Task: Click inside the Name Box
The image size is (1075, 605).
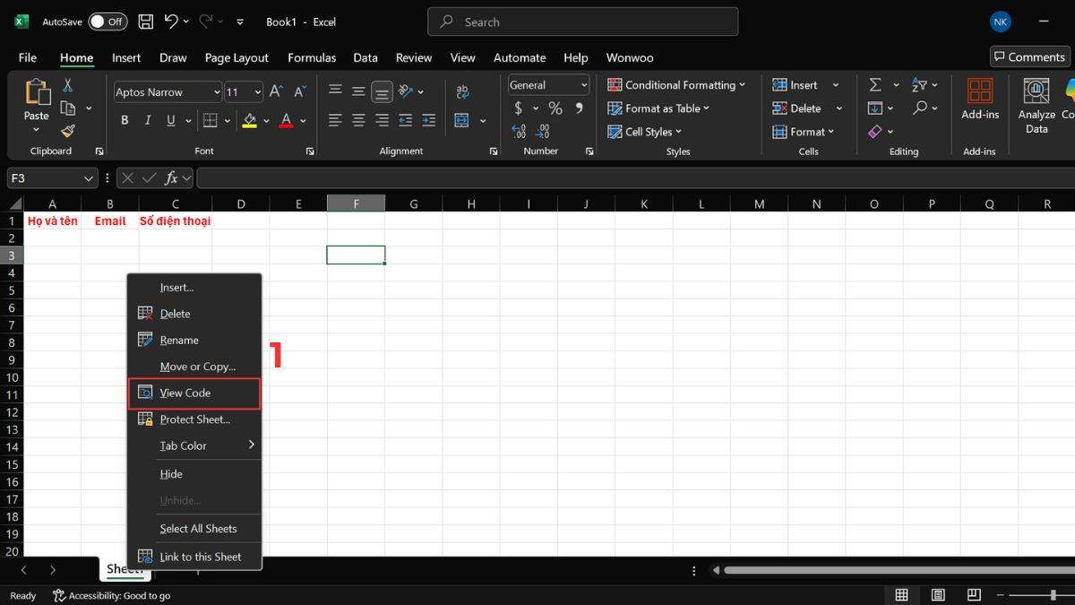Action: [45, 177]
